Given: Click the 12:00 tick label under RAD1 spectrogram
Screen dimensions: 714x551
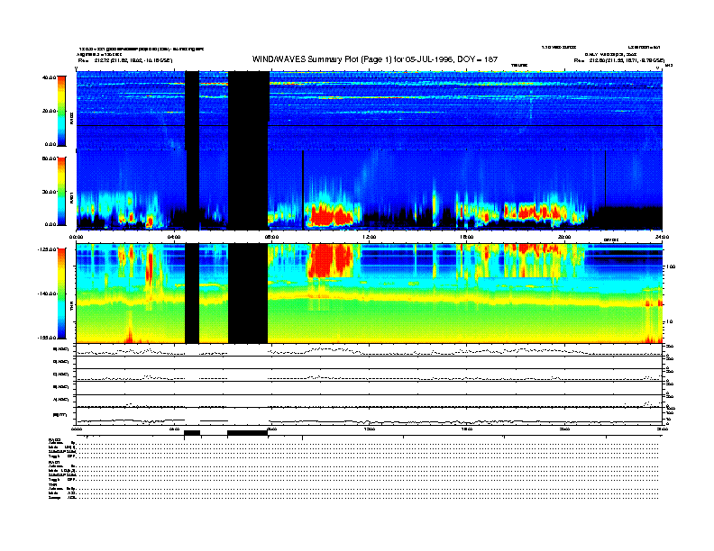Looking at the screenshot, I should (x=369, y=237).
